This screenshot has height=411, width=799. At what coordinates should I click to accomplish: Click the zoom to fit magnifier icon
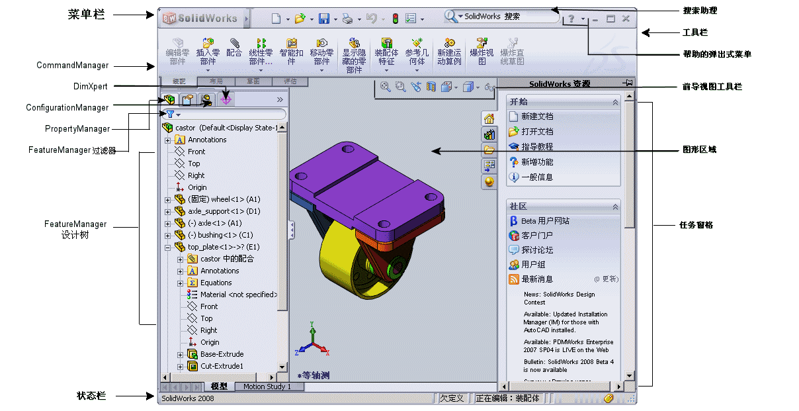[x=386, y=87]
